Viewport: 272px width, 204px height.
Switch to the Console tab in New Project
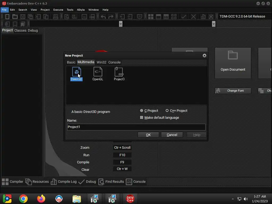pos(114,62)
